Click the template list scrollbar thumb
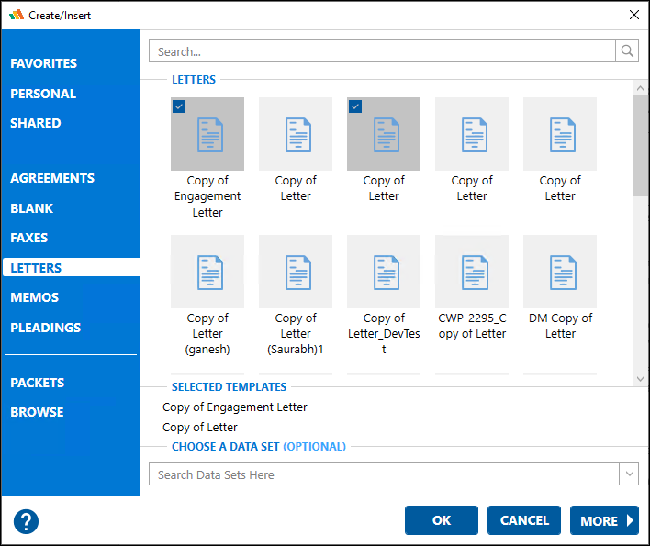The width and height of the screenshot is (650, 546). [640, 146]
